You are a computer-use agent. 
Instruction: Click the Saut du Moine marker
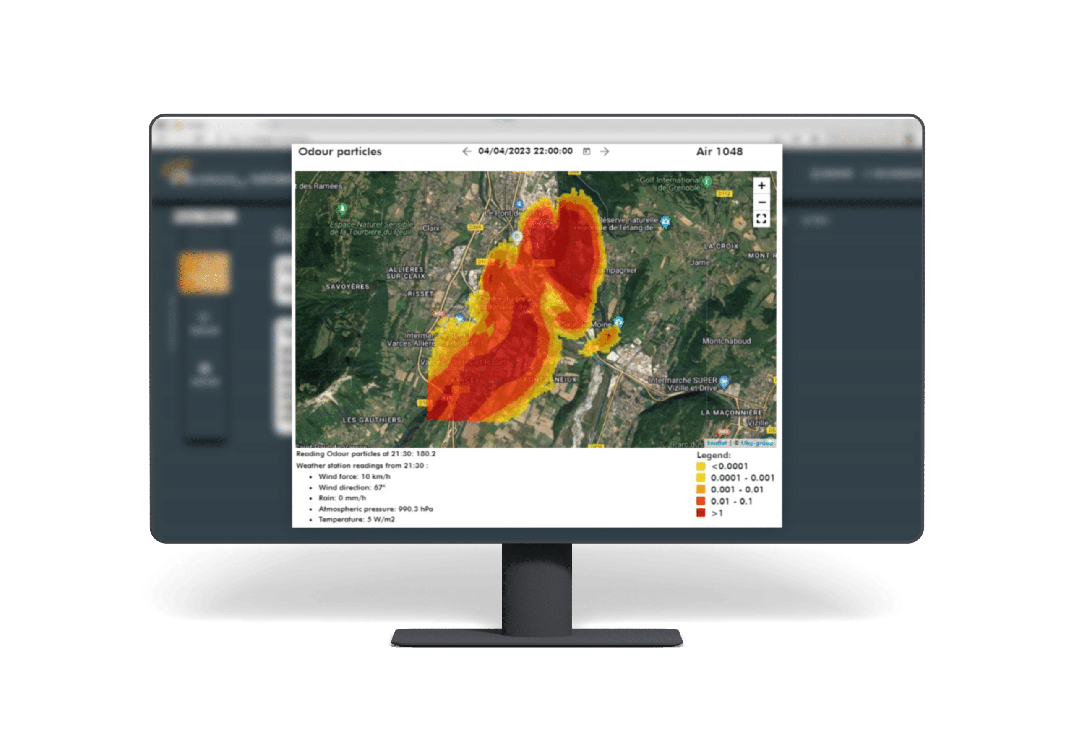click(x=619, y=322)
